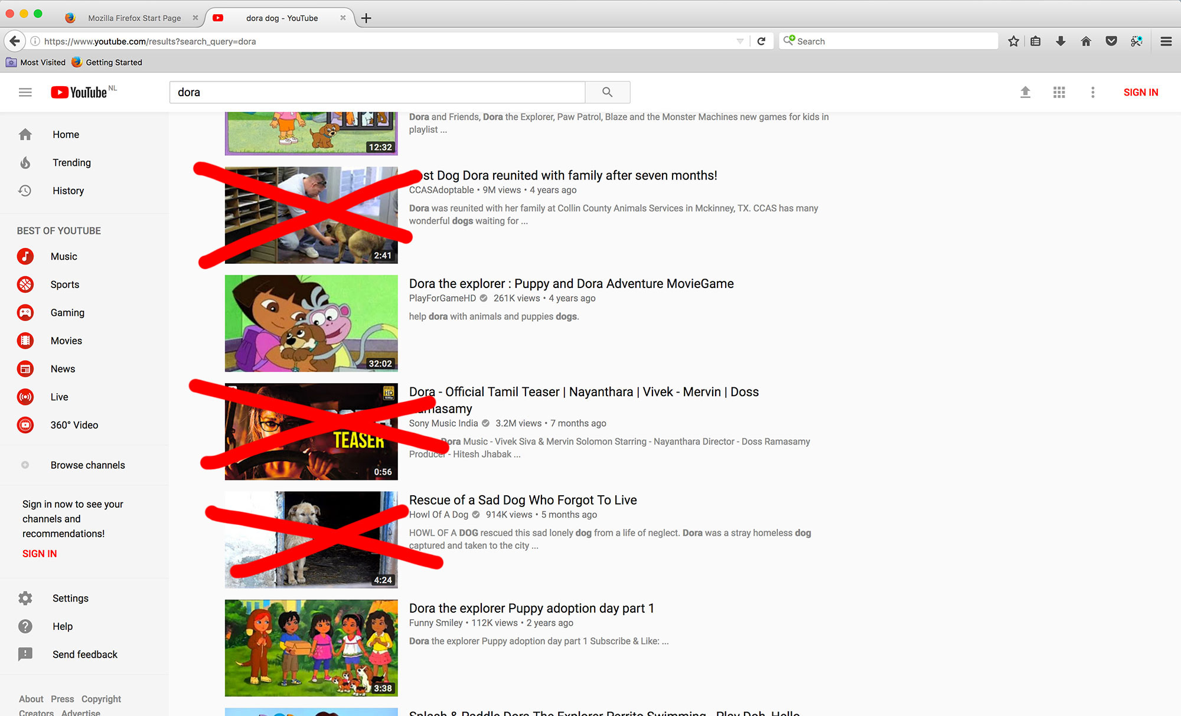Viewport: 1181px width, 716px height.
Task: Click the red Movies channel icon
Action: coord(25,341)
